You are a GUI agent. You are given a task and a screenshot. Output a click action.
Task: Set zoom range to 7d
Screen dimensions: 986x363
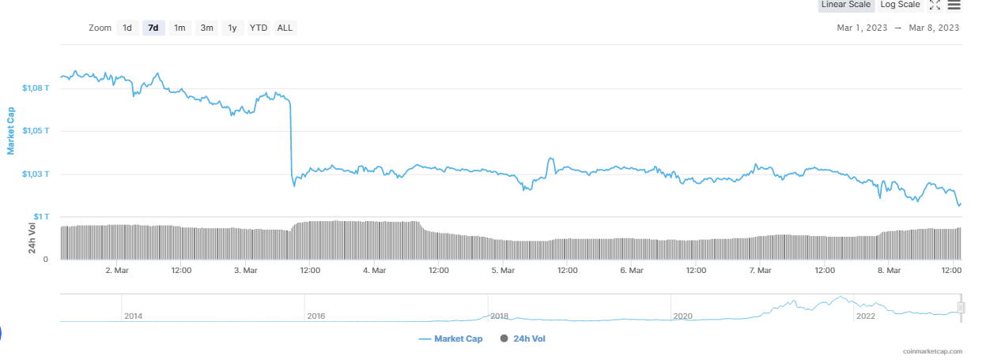click(x=153, y=28)
